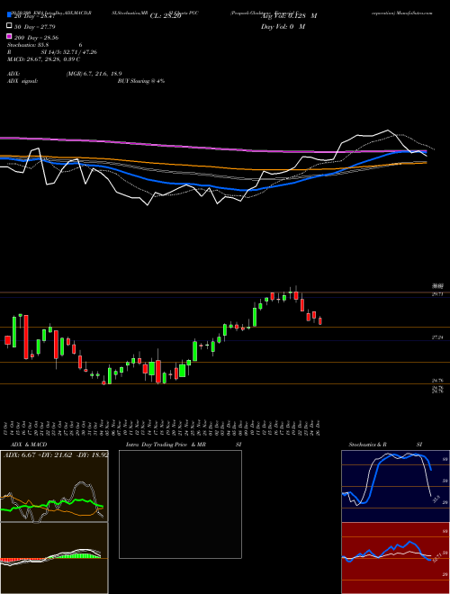Select the '50 Day = 27.79' label
450x594 pixels.
coord(35,26)
